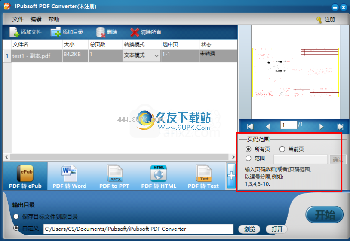Click the 84.2KB size cell

coord(75,56)
